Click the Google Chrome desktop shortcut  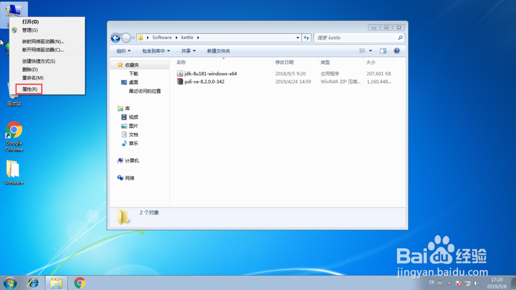click(x=14, y=137)
